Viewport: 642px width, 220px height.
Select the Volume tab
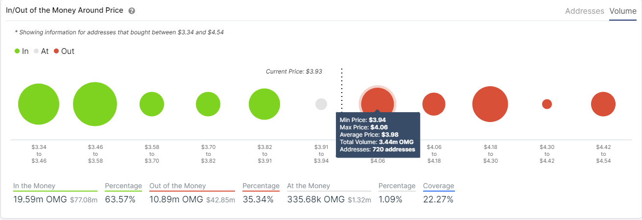(623, 11)
